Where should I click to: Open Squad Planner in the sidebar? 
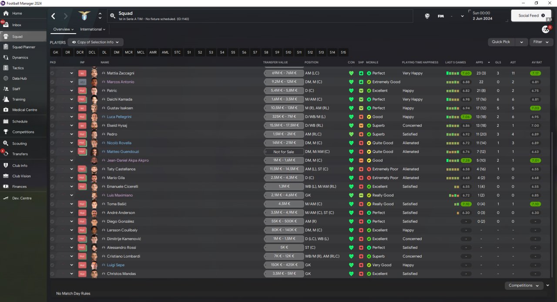[23, 47]
